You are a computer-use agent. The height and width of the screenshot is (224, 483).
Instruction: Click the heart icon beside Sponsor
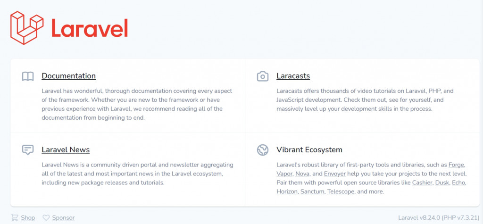[46, 218]
